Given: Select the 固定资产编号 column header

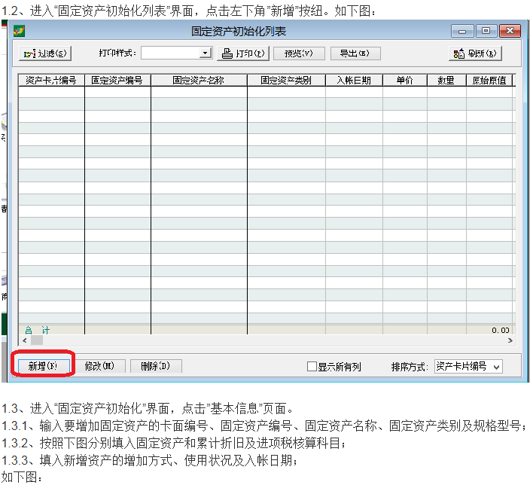Looking at the screenshot, I should [x=117, y=81].
